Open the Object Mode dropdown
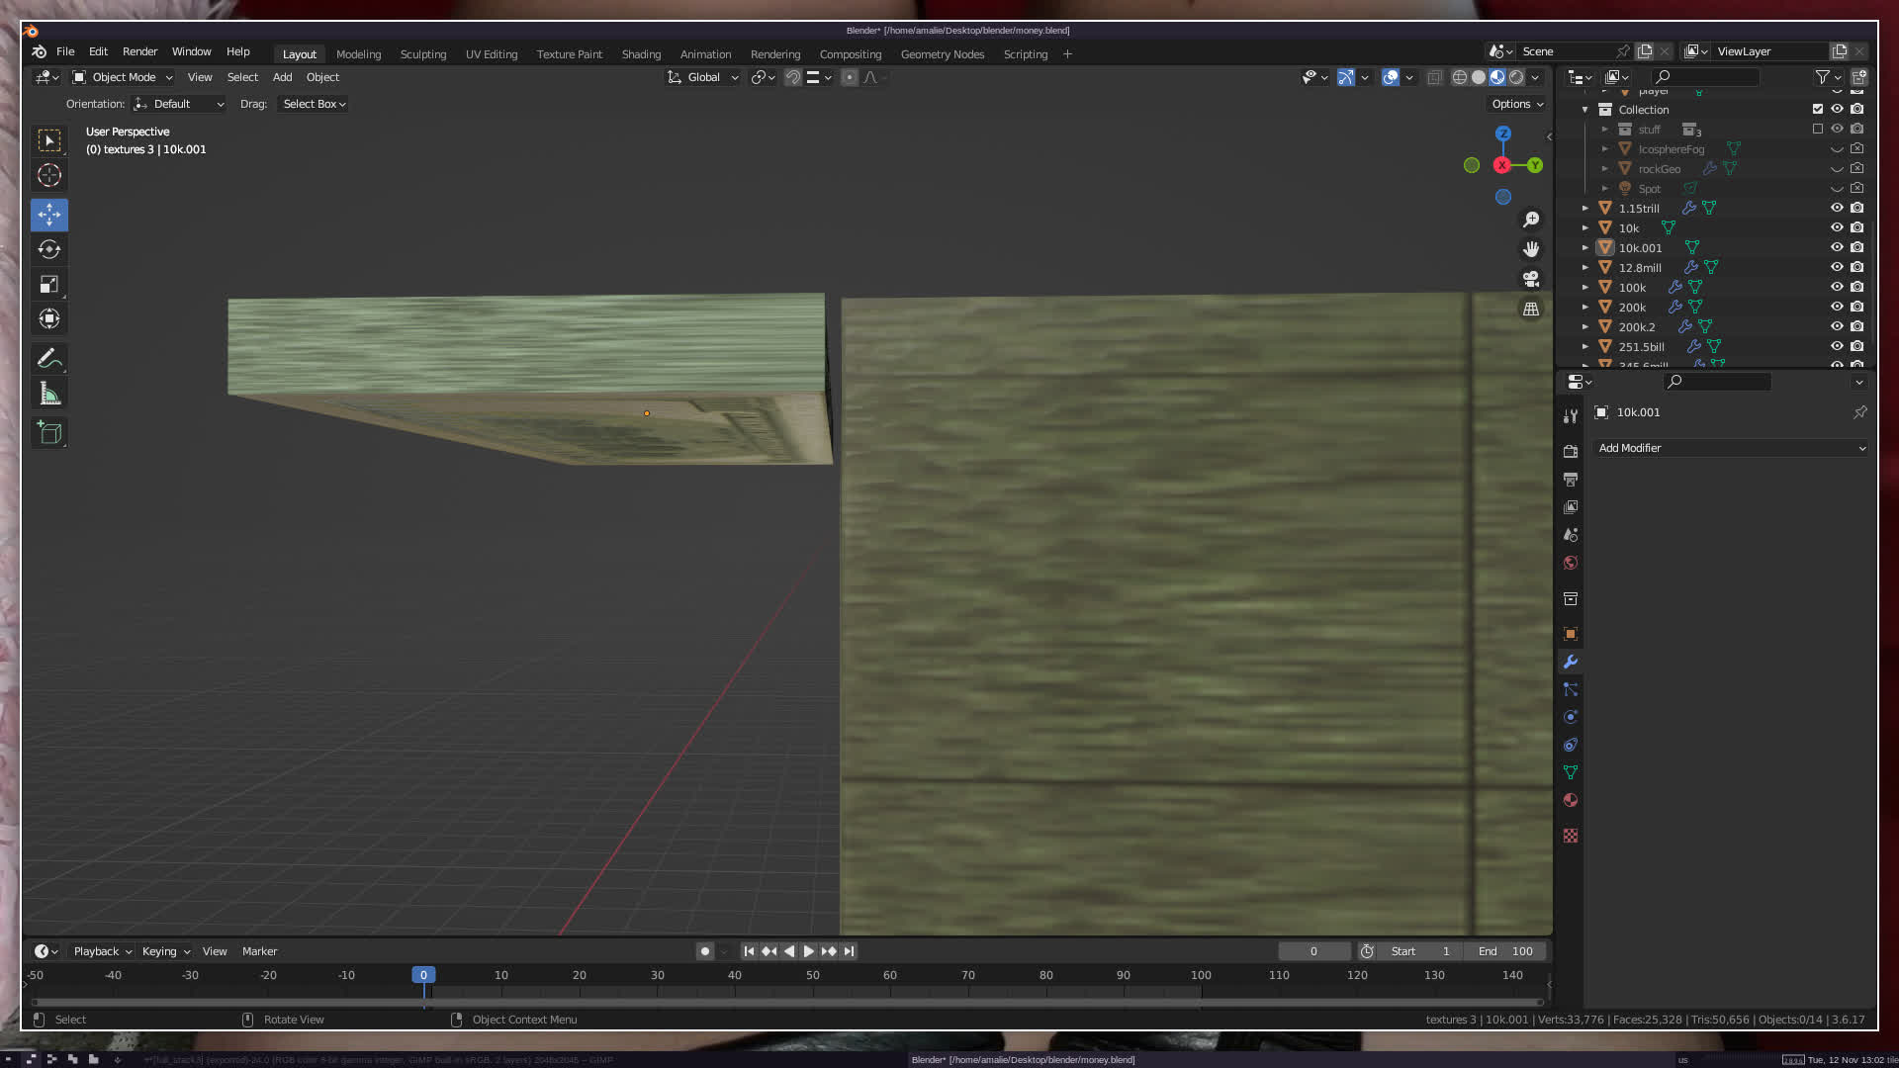The image size is (1899, 1068). (x=124, y=77)
